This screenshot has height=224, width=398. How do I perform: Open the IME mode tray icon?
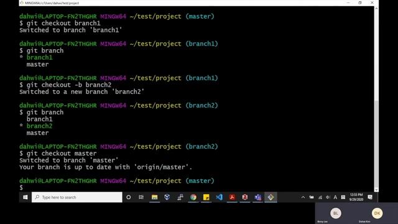[x=343, y=197]
